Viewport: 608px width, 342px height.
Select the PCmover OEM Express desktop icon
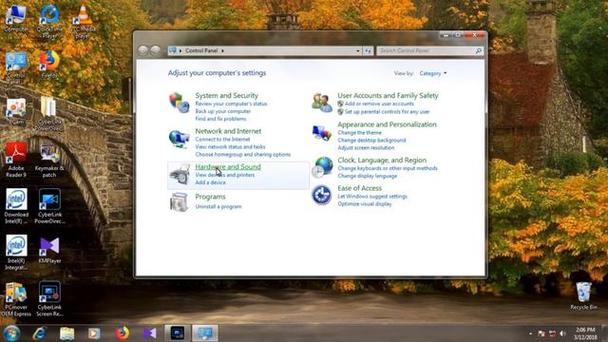tap(16, 298)
